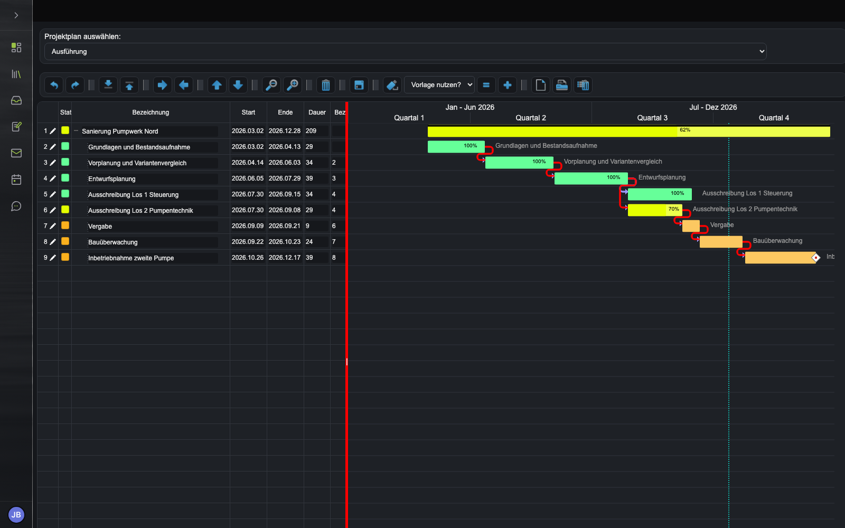Select the Bauüberwachung task name field

[153, 242]
